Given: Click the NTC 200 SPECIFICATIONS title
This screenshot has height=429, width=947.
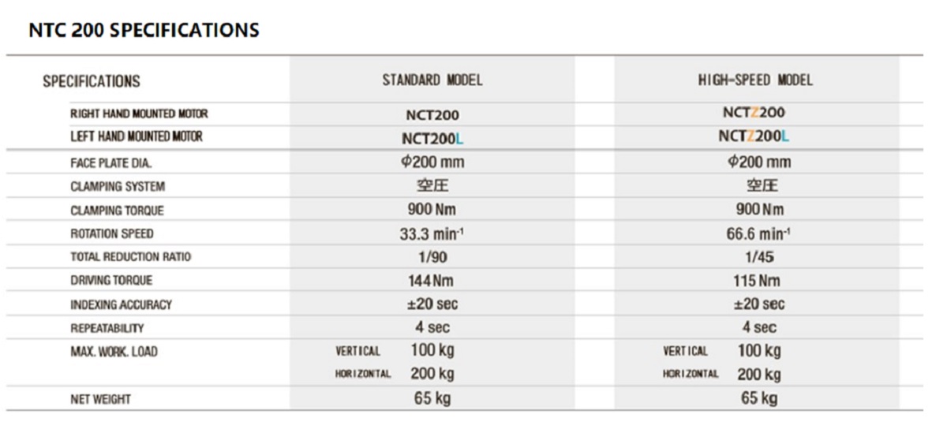Looking at the screenshot, I should [x=144, y=31].
